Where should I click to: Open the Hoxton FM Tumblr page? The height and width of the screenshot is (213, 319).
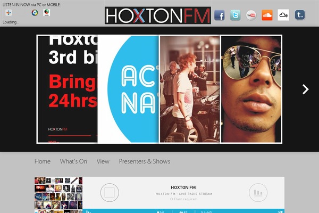click(300, 15)
